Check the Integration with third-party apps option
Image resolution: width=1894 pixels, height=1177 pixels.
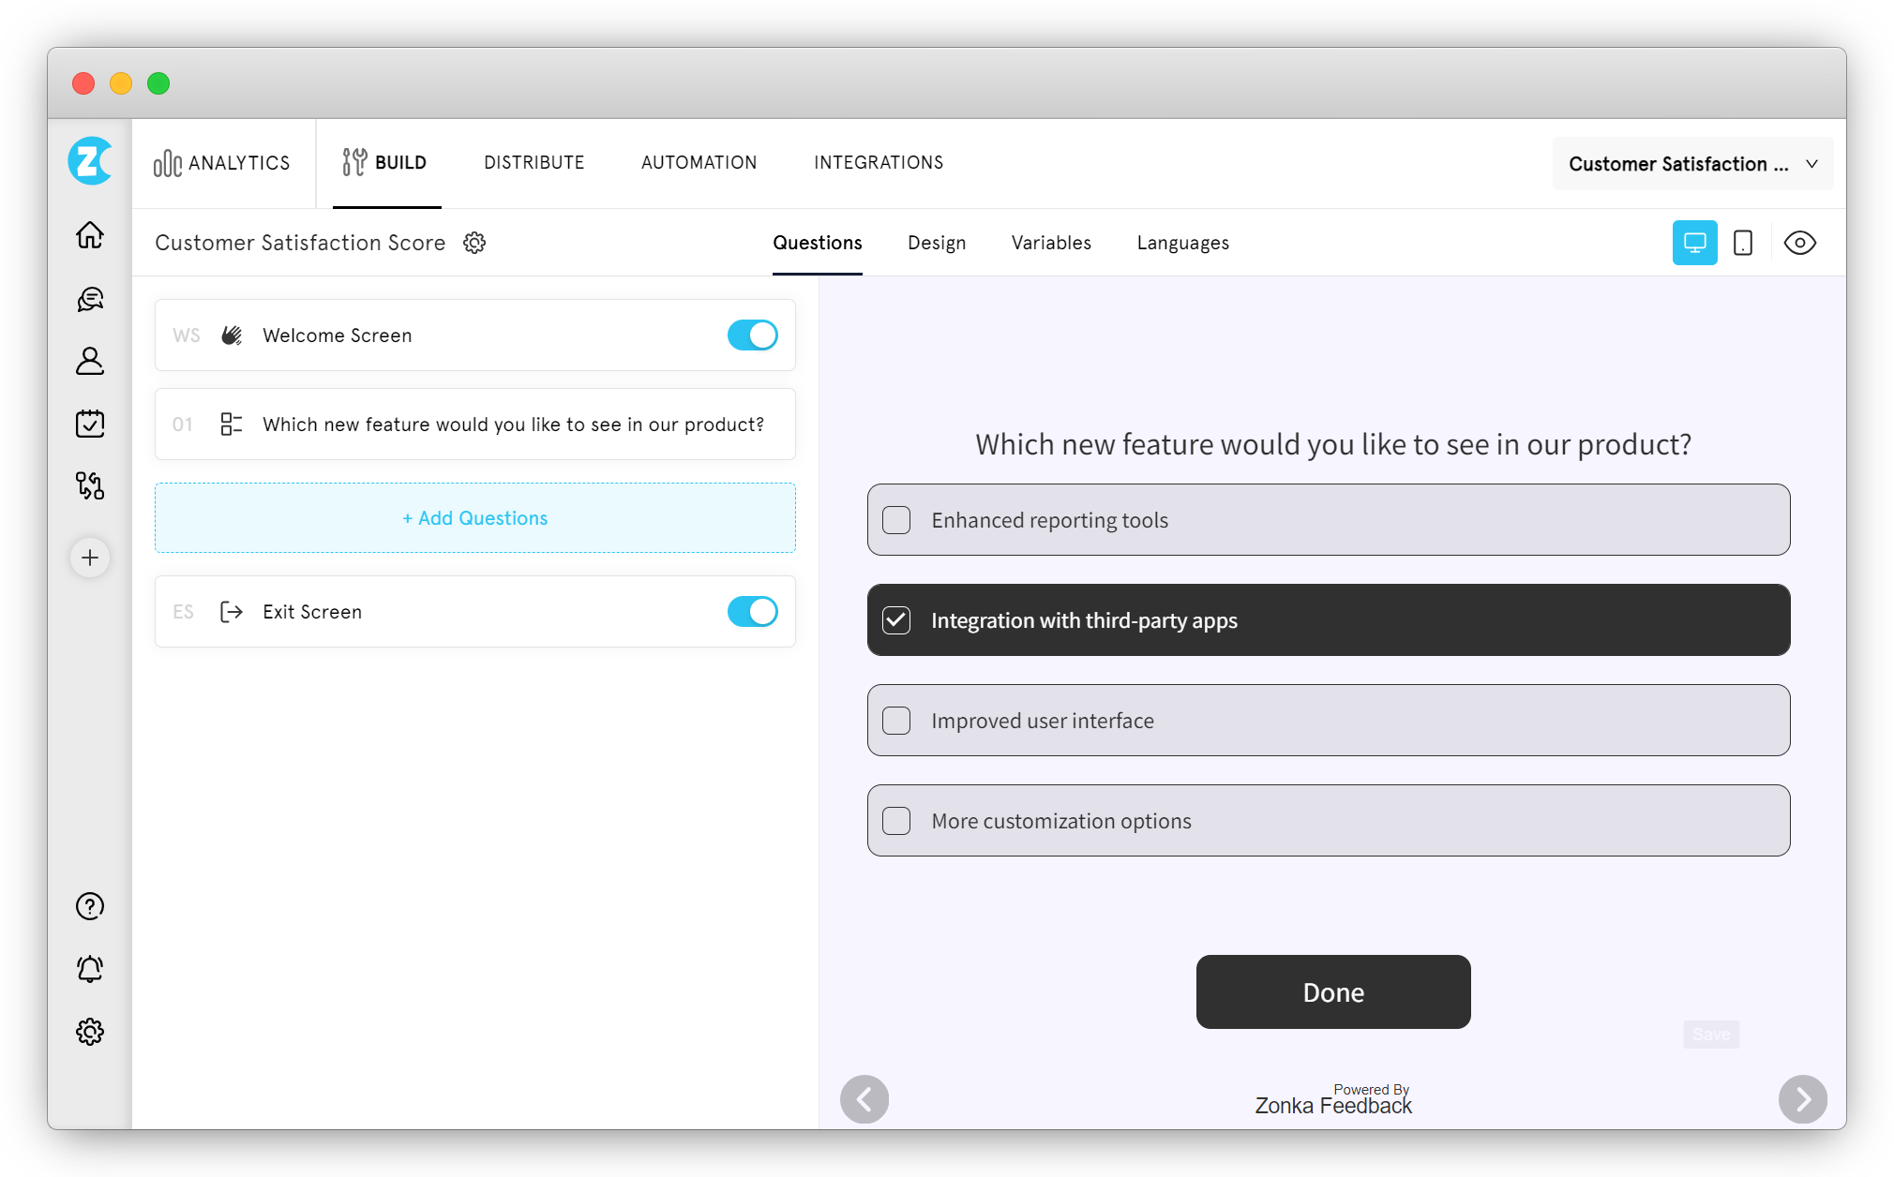pyautogui.click(x=896, y=619)
